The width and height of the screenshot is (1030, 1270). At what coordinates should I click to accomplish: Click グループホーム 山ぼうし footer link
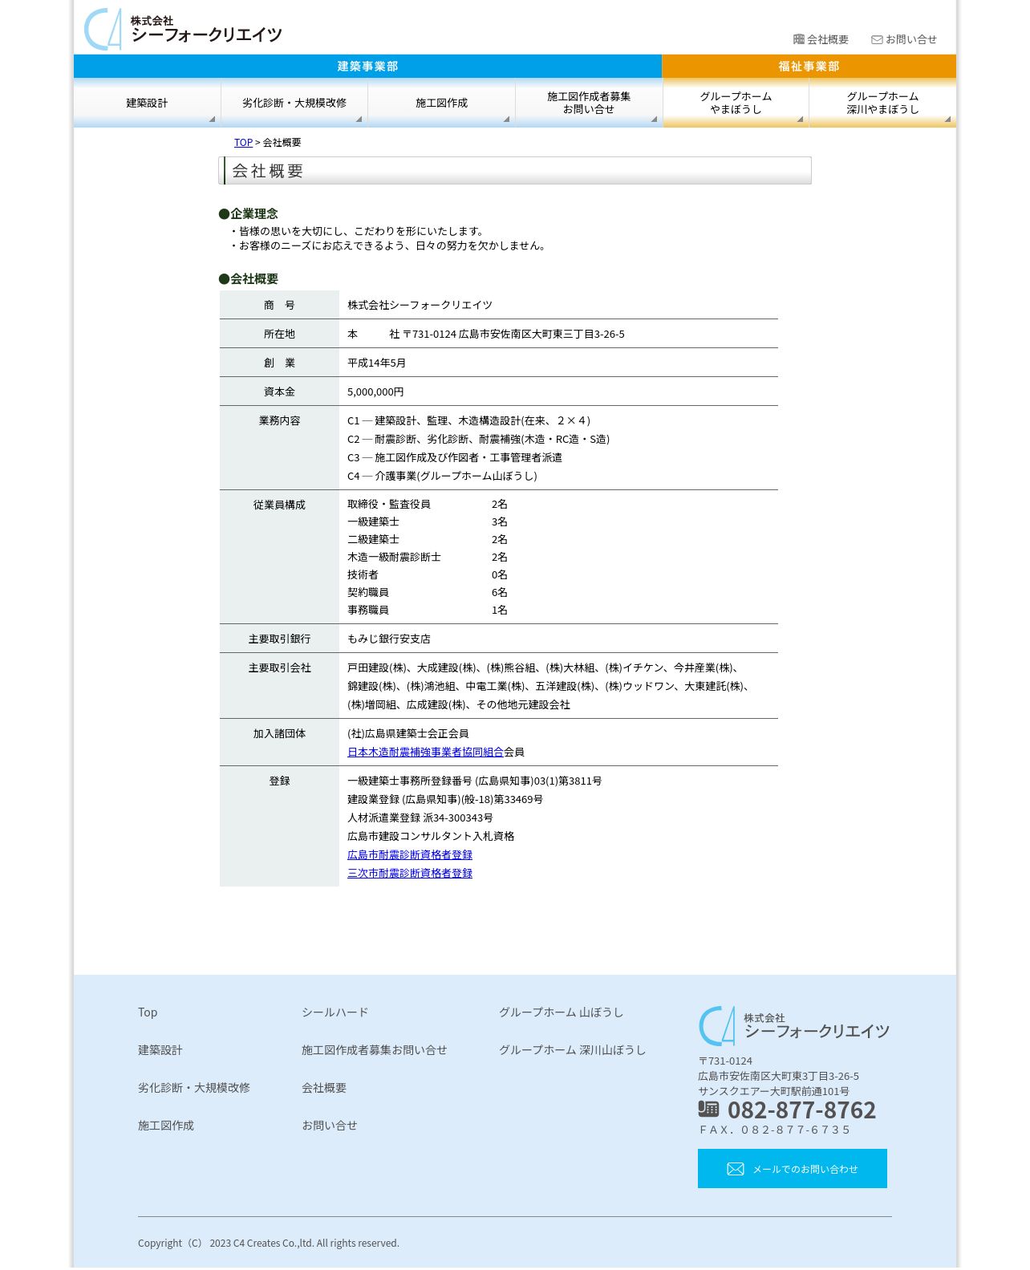562,1012
